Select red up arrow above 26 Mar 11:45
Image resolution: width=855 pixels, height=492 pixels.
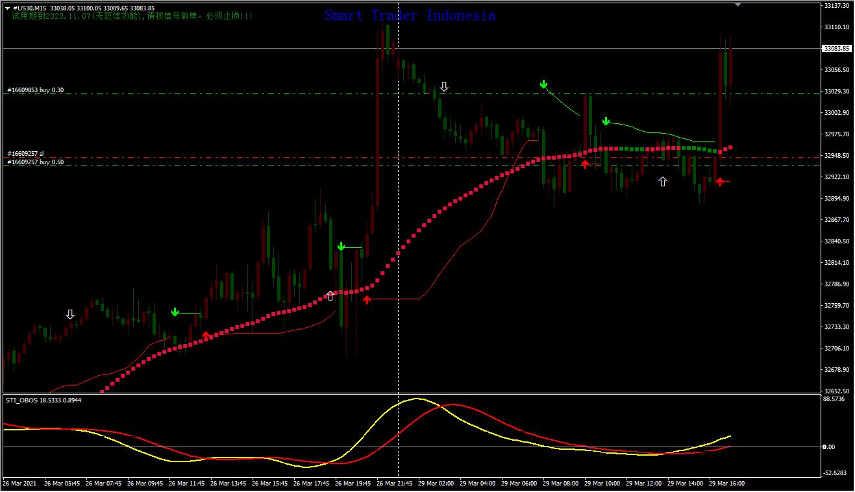click(206, 335)
